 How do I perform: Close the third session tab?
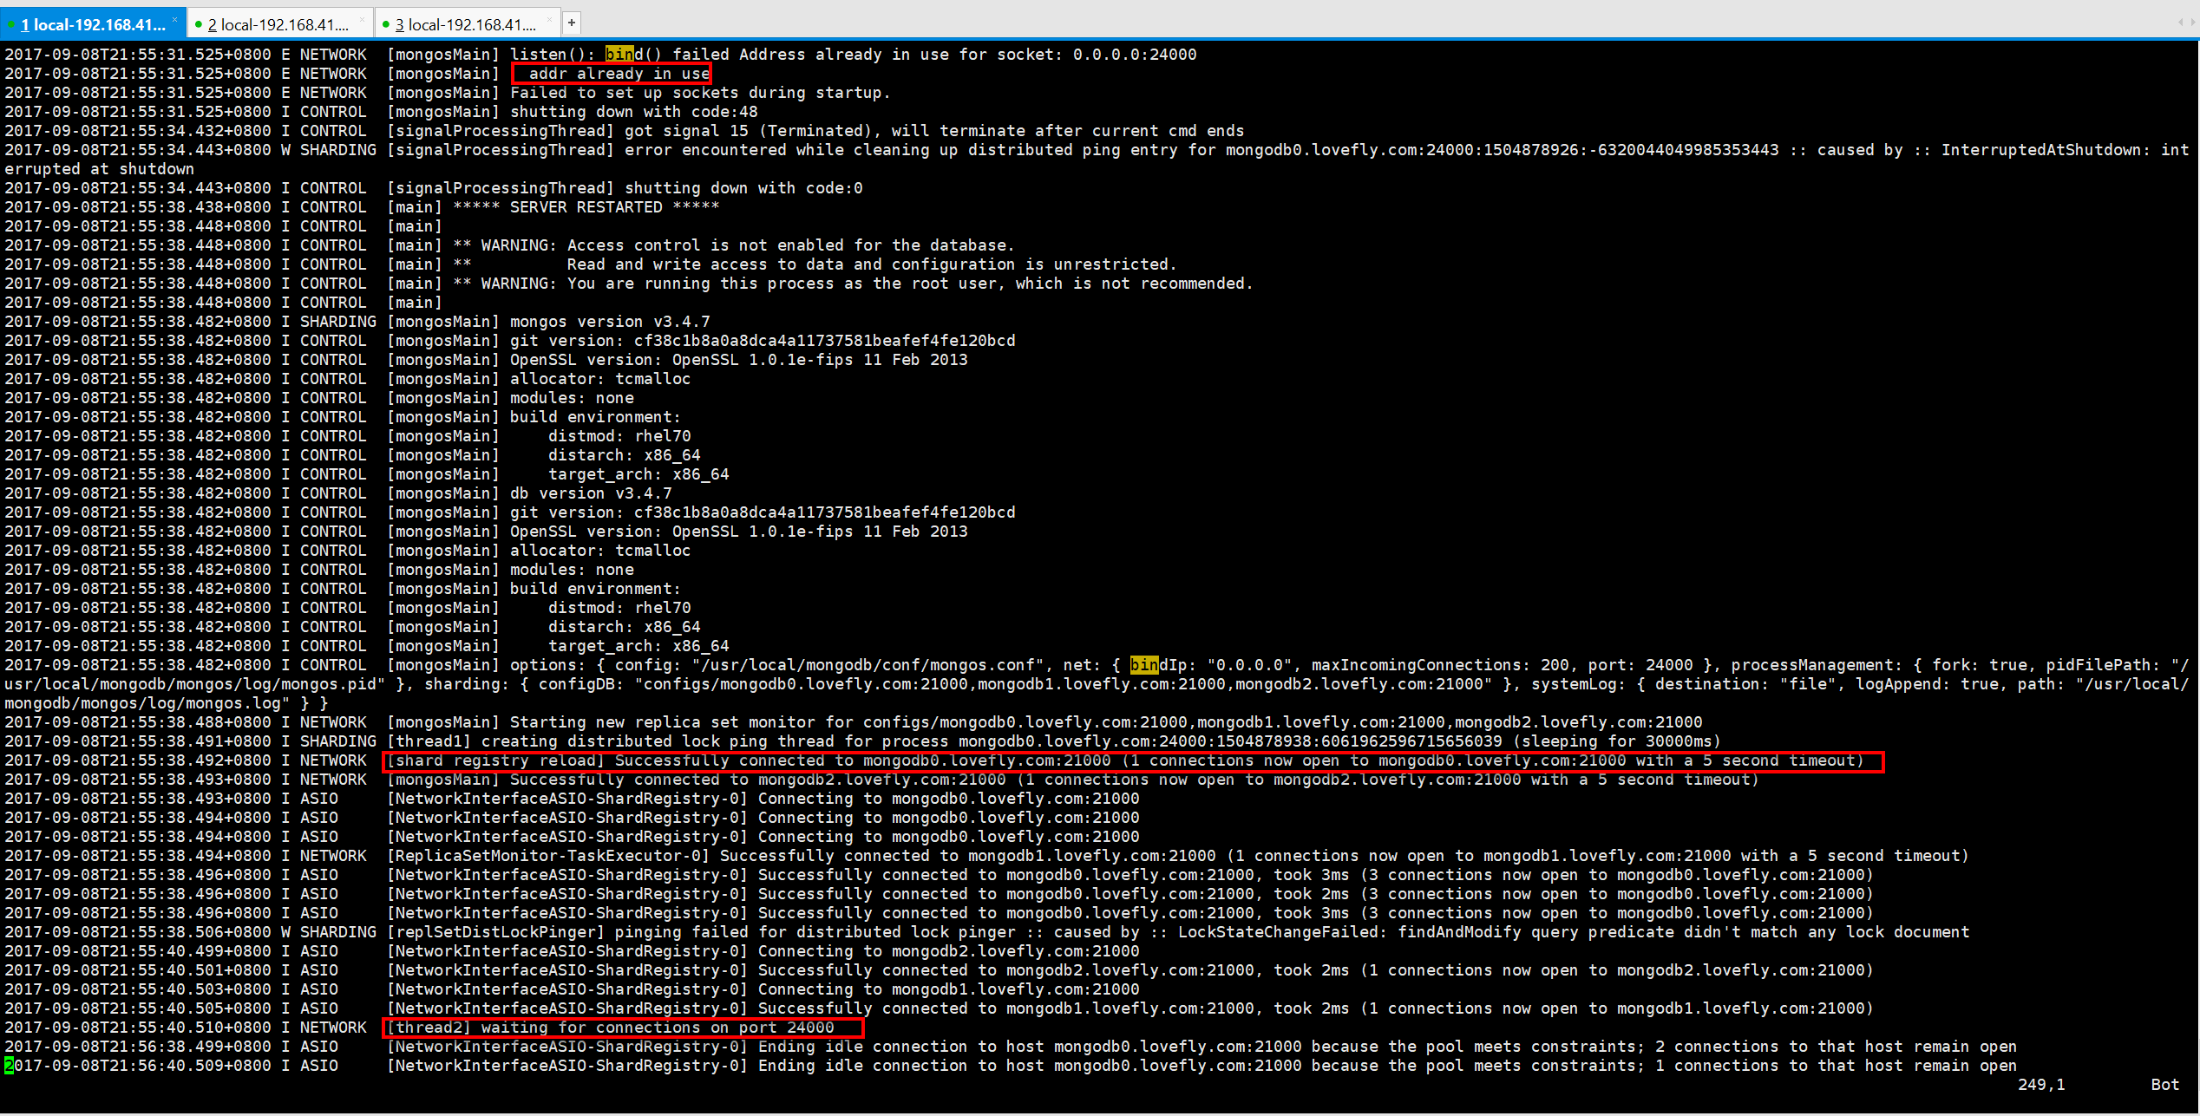[548, 19]
